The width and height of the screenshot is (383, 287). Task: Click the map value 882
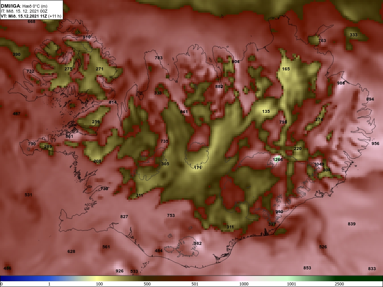click(x=219, y=86)
